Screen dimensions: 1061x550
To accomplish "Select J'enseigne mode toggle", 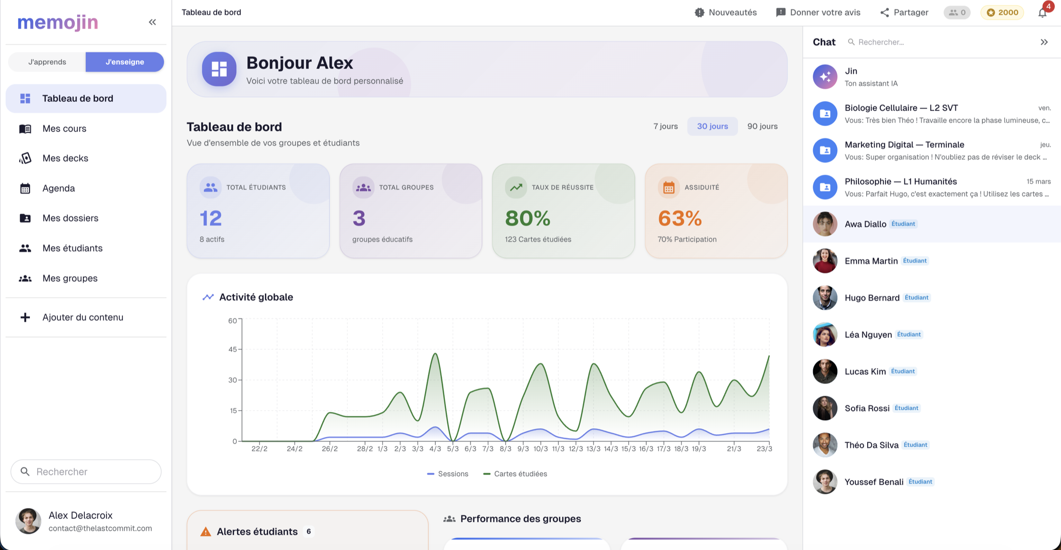I will click(125, 62).
